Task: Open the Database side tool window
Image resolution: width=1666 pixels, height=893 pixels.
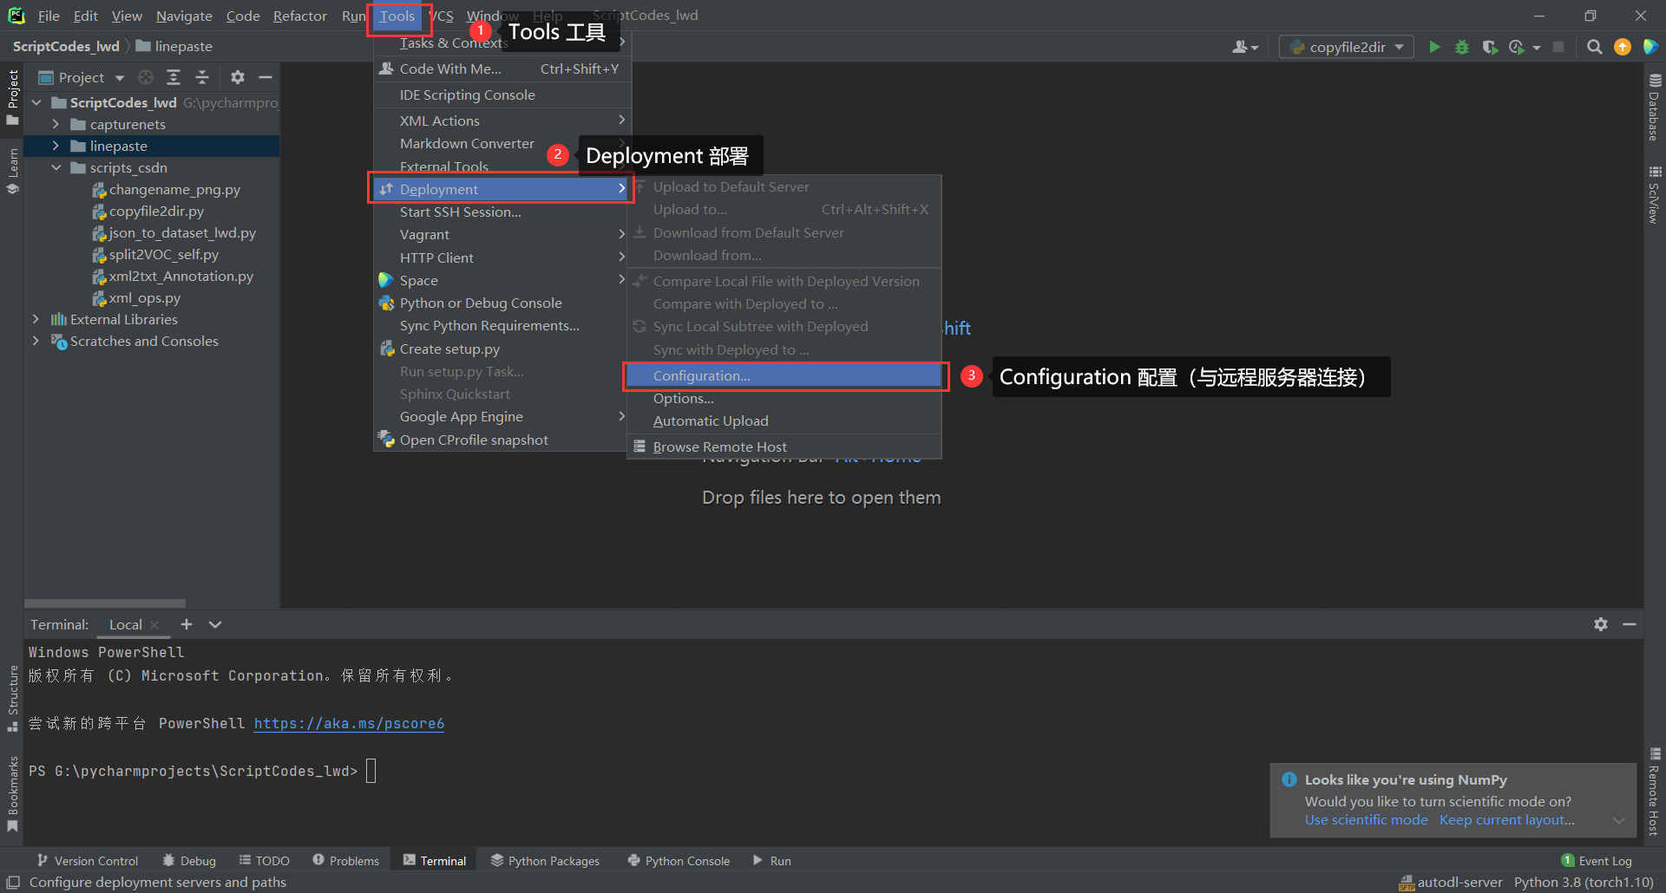Action: pos(1655,107)
